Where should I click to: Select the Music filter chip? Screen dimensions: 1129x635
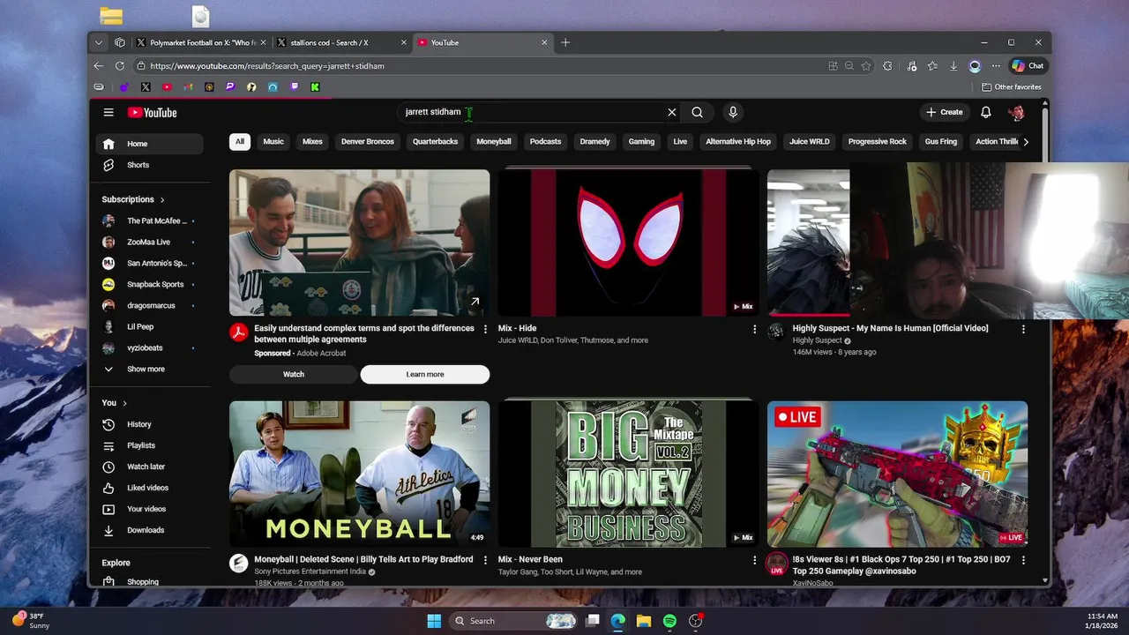pyautogui.click(x=273, y=141)
